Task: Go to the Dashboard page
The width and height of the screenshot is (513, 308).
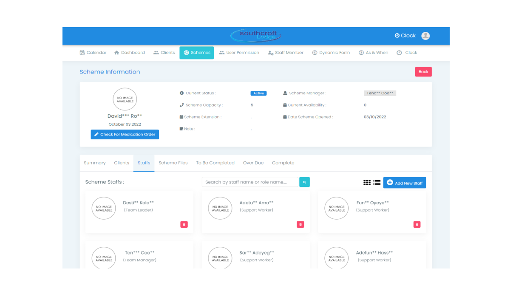Action: 129,53
